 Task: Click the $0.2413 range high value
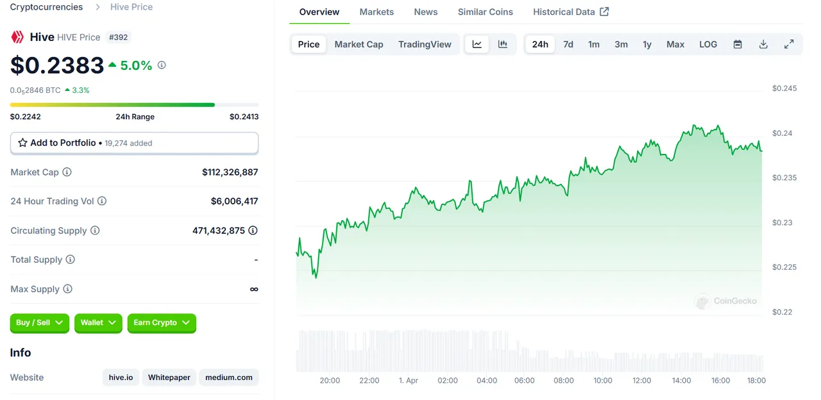point(244,117)
